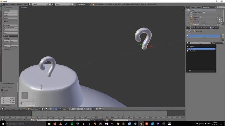Image resolution: width=225 pixels, height=126 pixels.
Task: Open the All Scenes display dropdown
Action: pyautogui.click(x=209, y=7)
